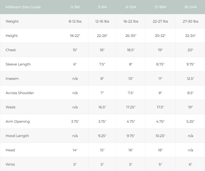Click the Head row label
Screen dimensions: 205x171
(10, 150)
